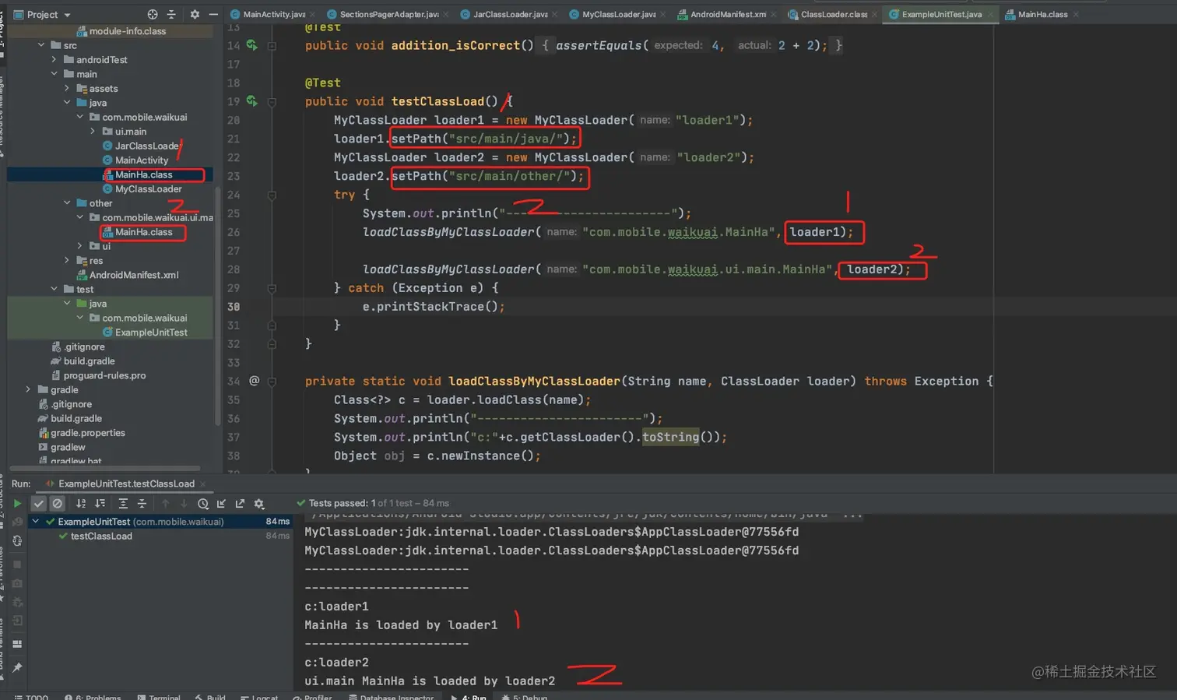Click the run gutter icon beside testClassLoad on line 19
The width and height of the screenshot is (1177, 700).
(251, 101)
